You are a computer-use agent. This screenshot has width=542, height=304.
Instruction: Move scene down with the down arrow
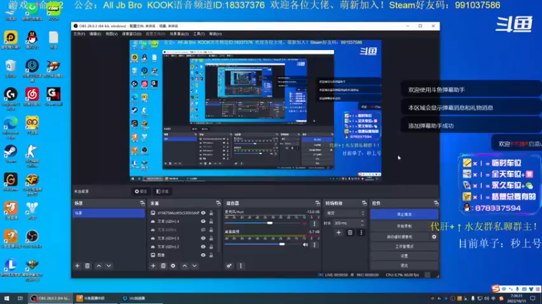click(108, 265)
